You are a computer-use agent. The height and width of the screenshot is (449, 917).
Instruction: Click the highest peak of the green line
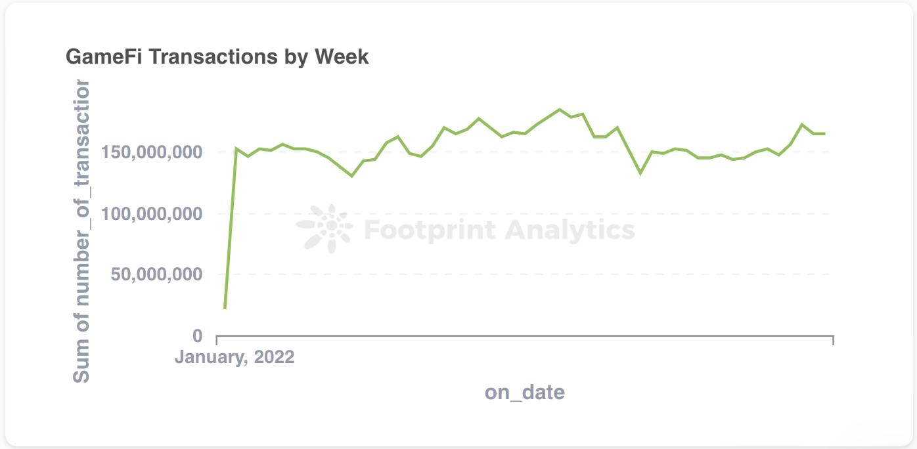pyautogui.click(x=559, y=110)
